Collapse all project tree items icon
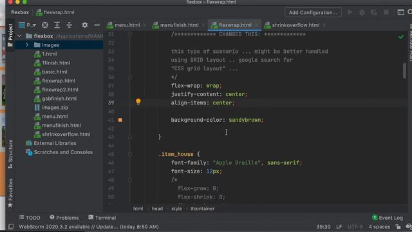This screenshot has width=412, height=232. (x=69, y=25)
